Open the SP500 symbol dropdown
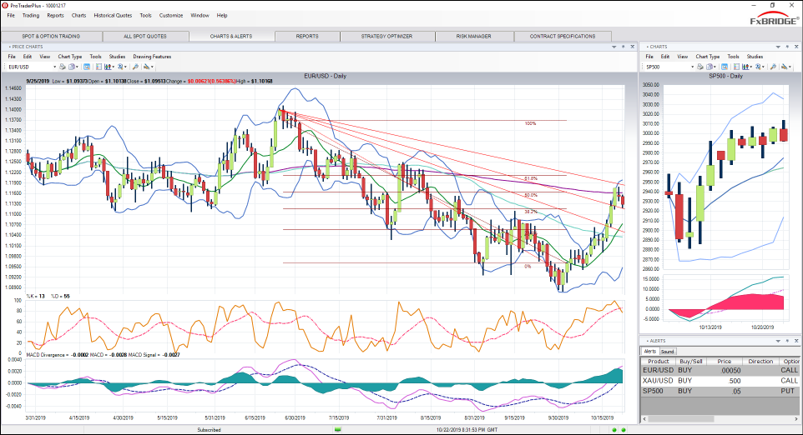 click(693, 66)
